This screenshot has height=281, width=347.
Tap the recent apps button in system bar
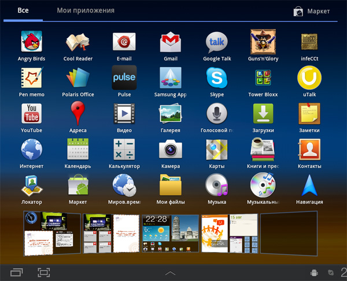point(17,272)
